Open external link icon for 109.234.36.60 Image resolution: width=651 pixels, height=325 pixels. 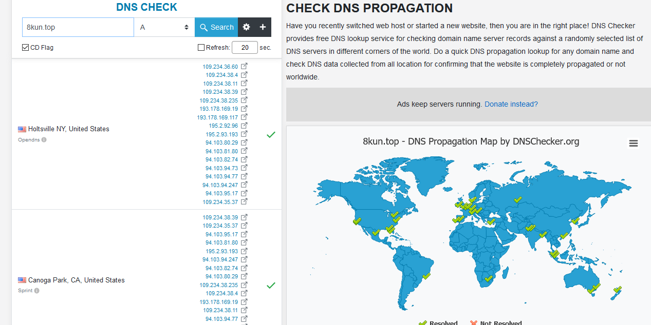(245, 66)
